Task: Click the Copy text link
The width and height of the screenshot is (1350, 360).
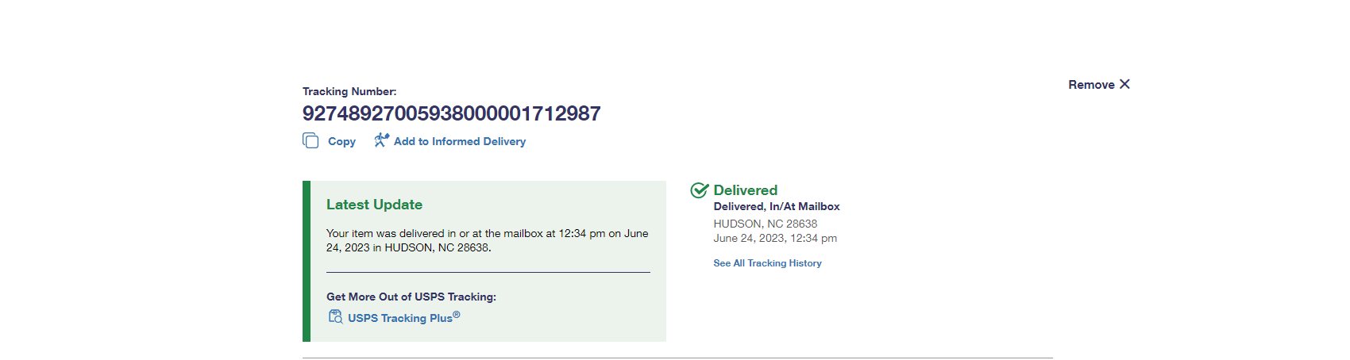Action: click(341, 141)
